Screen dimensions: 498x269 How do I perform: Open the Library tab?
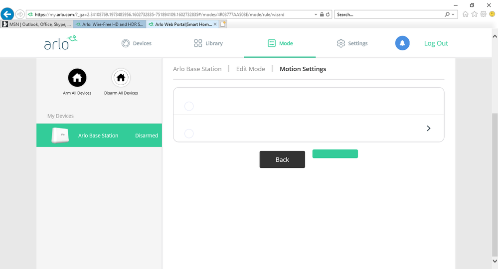[x=208, y=43]
